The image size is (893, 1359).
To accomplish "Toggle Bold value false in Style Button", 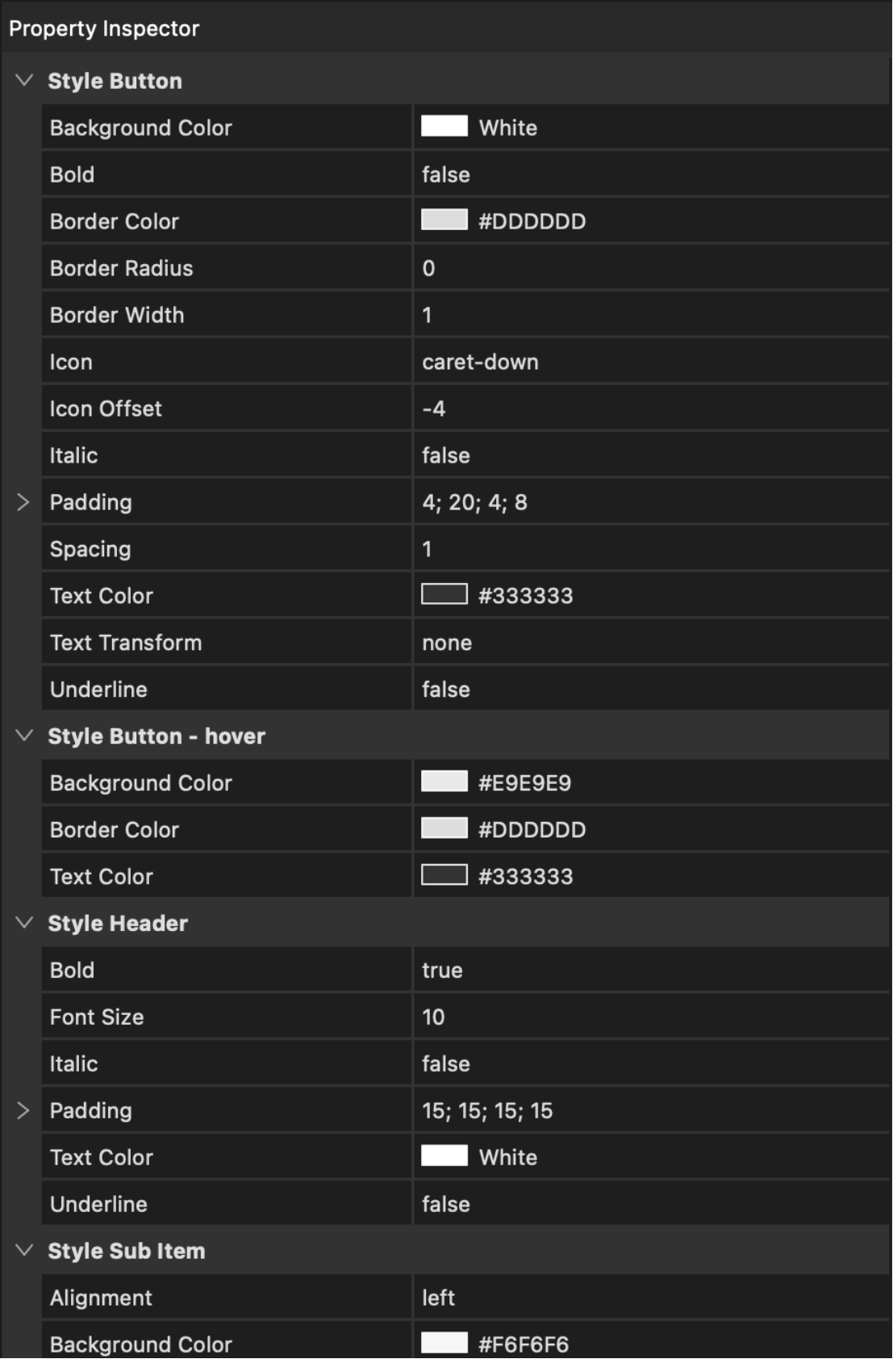I will [446, 174].
